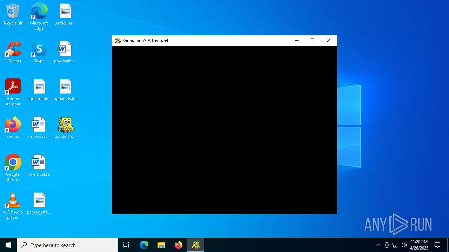Select the Squidward... Spongebob desktop icon
Viewport: 449px width, 252px height.
click(66, 128)
